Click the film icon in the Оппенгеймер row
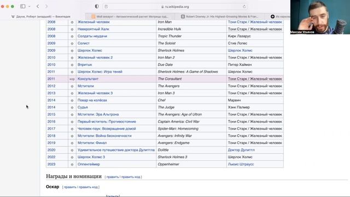This screenshot has height=197, width=350. [x=72, y=164]
